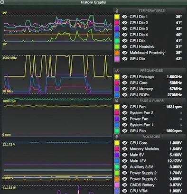Screen dimensions: 187x194
Task: Toggle visibility of CMOS Battery voltage
Action: point(125,185)
